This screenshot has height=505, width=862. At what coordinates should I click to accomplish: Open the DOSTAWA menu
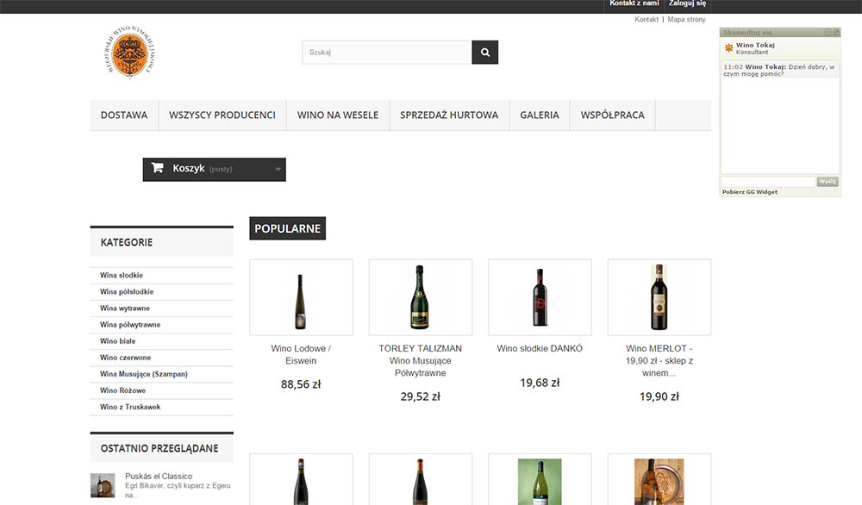(x=124, y=114)
